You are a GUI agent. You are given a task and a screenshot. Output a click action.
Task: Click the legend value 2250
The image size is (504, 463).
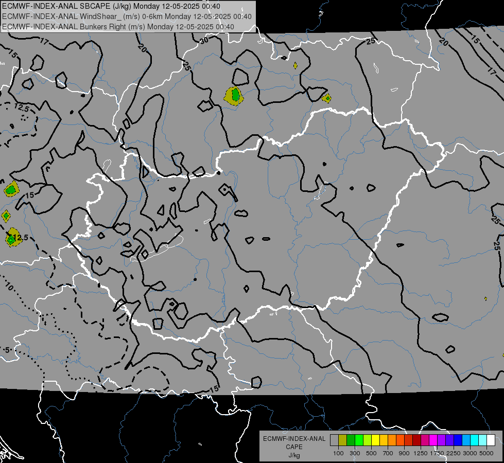pyautogui.click(x=454, y=453)
